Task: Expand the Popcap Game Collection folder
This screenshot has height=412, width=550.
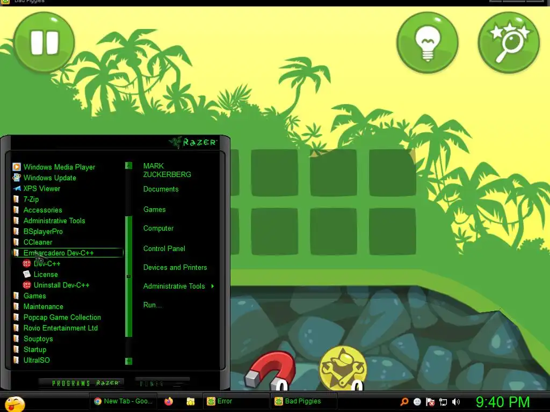Action: pos(62,317)
